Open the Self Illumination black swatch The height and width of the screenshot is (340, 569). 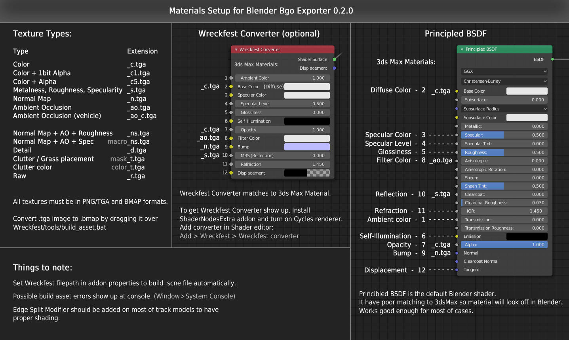click(x=307, y=121)
